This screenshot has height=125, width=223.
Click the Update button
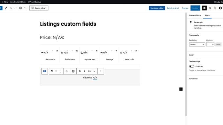pyautogui.click(x=195, y=8)
